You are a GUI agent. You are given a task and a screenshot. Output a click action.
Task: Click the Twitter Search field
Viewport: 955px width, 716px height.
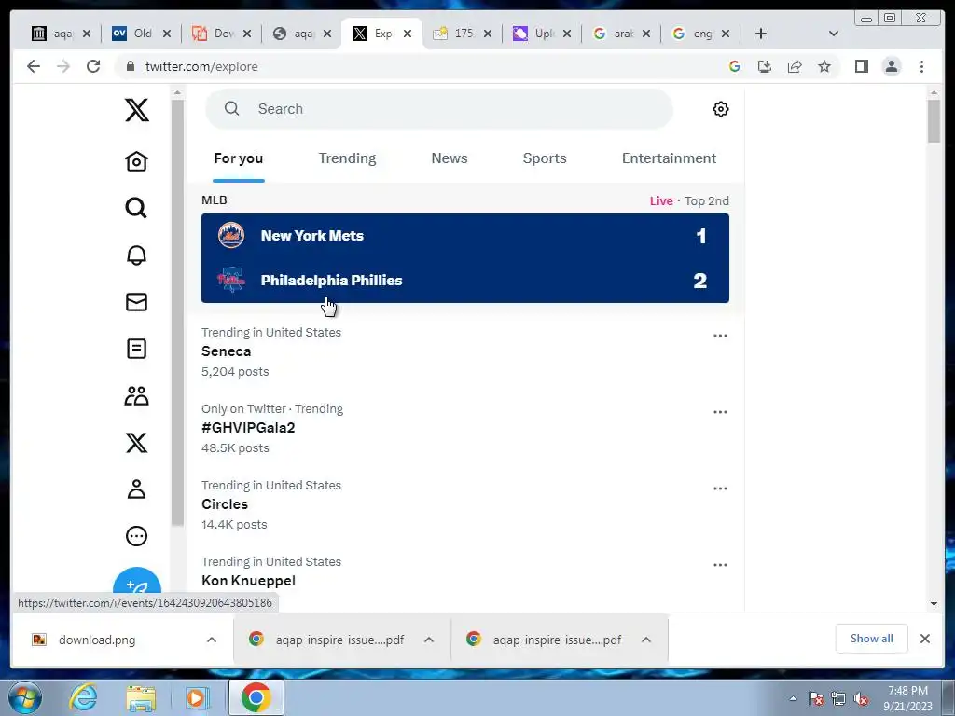point(439,109)
